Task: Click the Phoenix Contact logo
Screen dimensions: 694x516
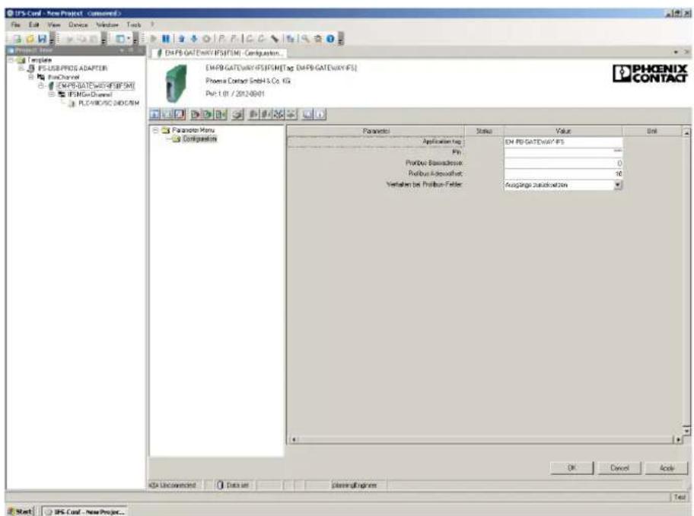Action: 650,74
